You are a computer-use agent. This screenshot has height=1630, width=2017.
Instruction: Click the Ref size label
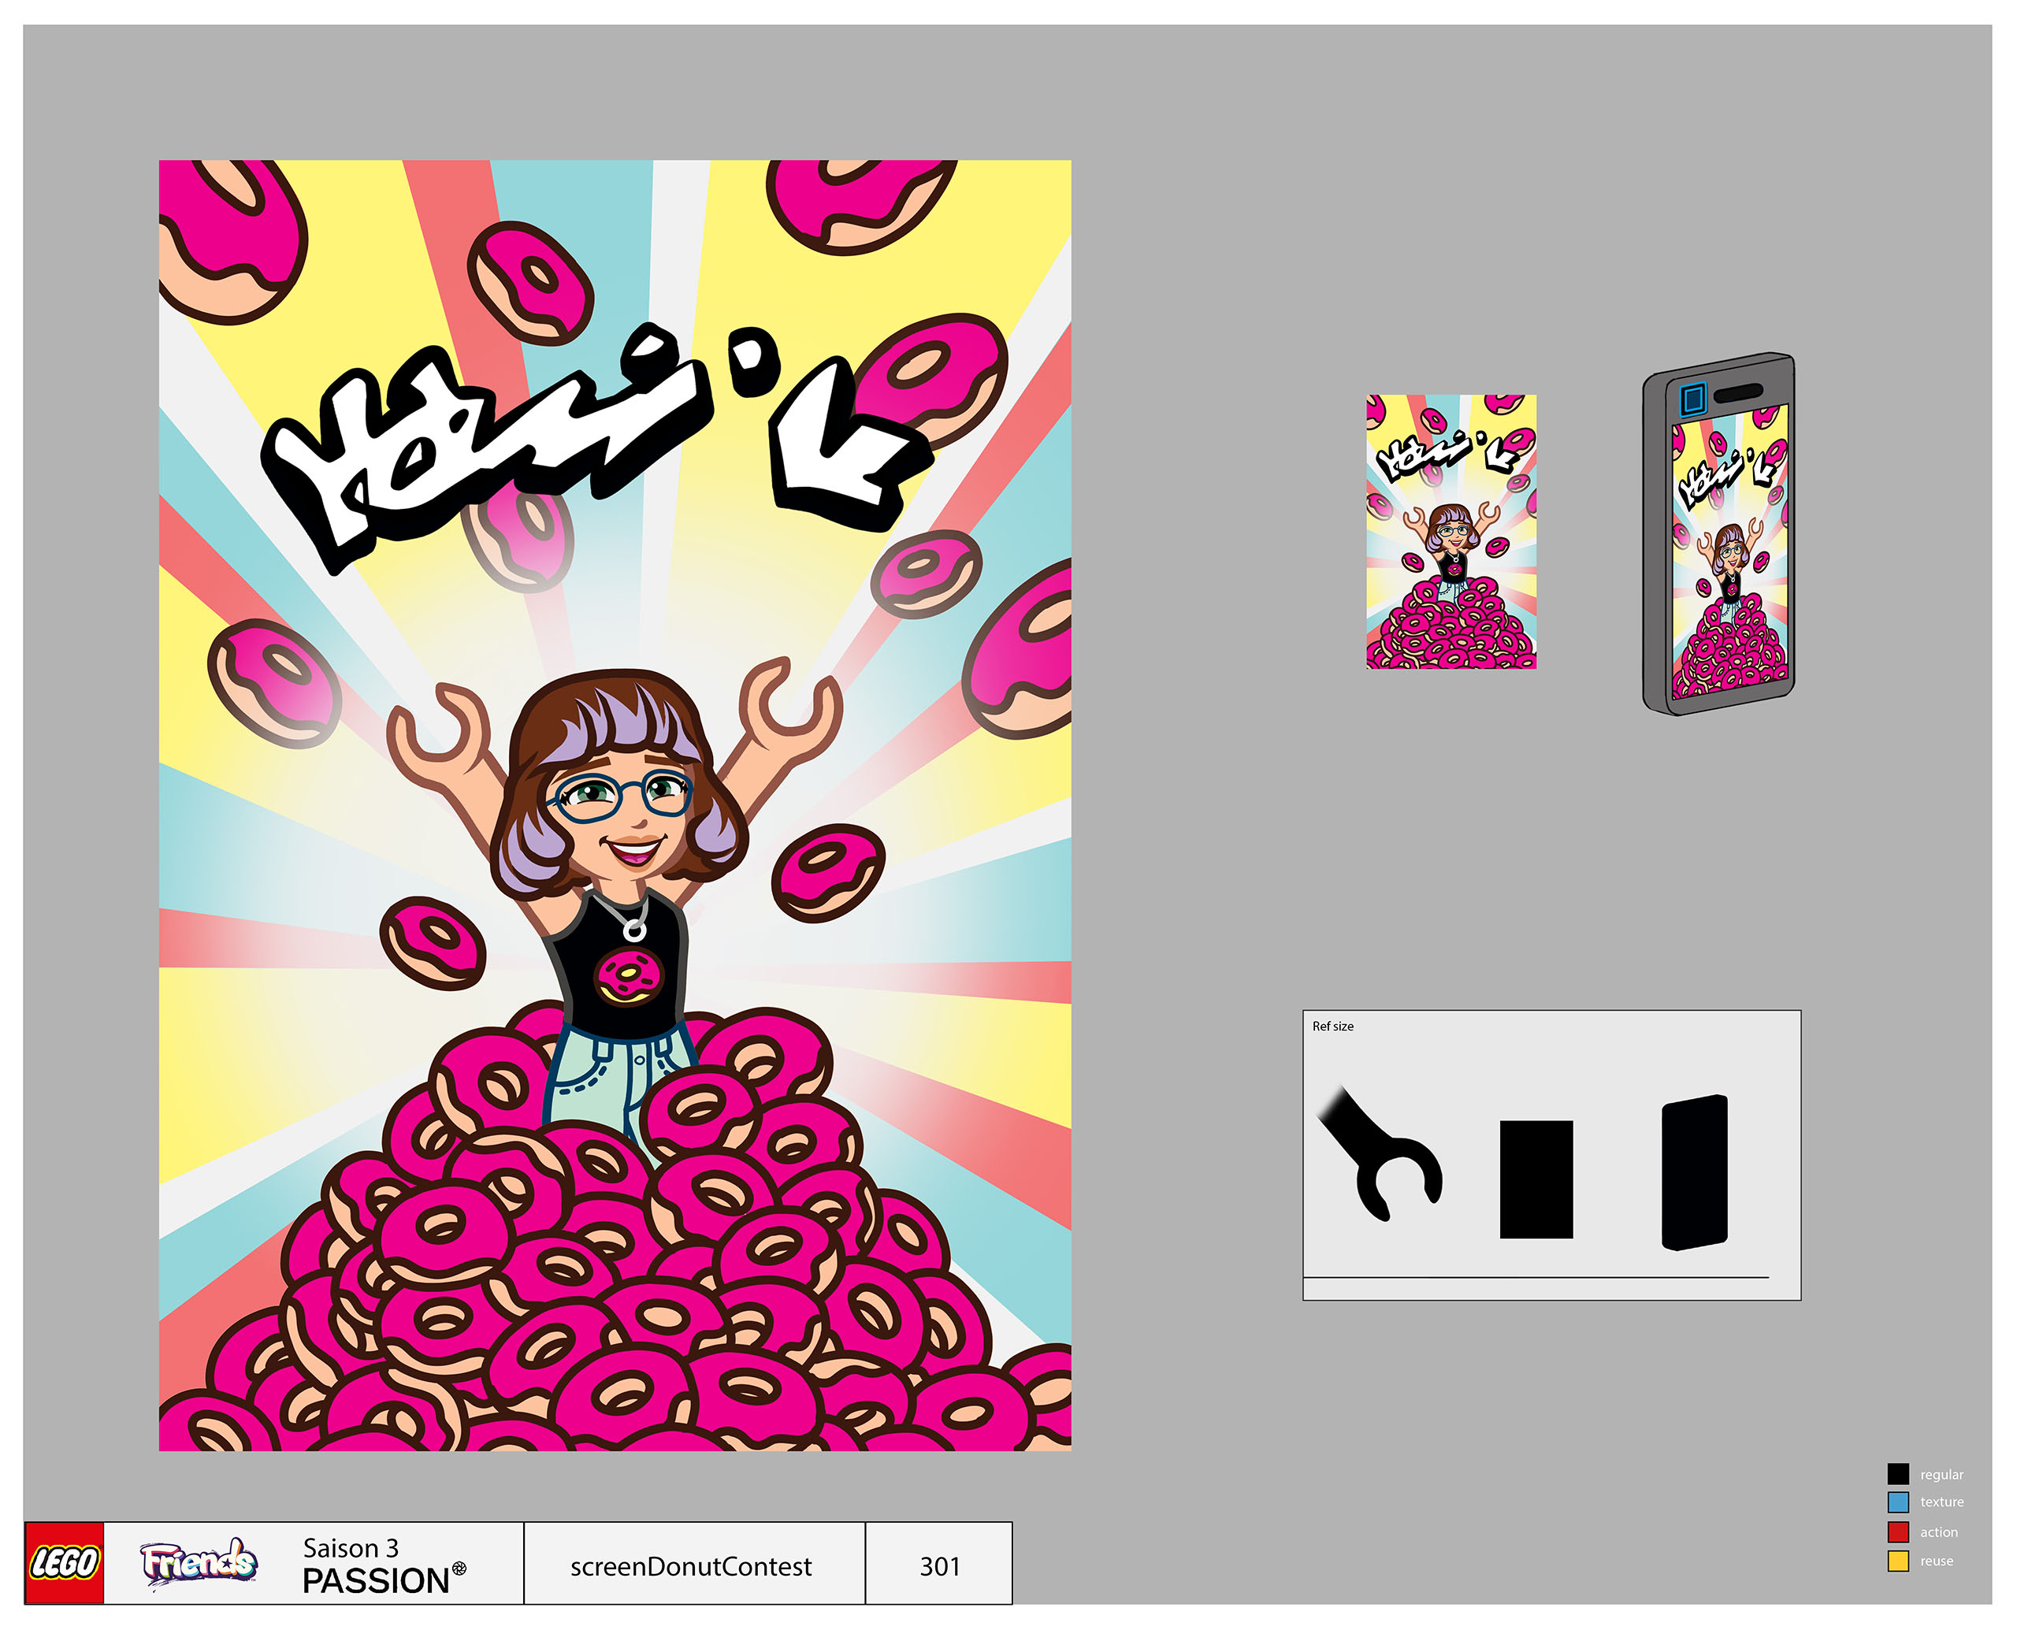[1332, 1027]
